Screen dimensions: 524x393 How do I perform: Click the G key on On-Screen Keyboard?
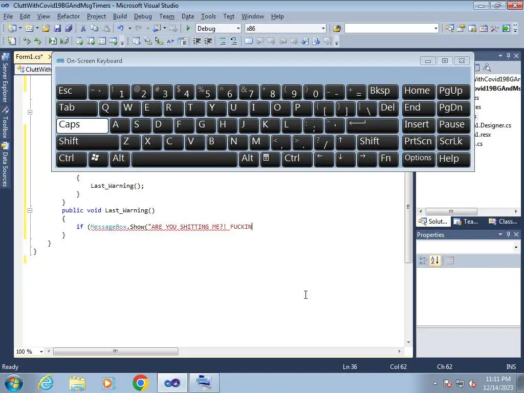(x=205, y=125)
